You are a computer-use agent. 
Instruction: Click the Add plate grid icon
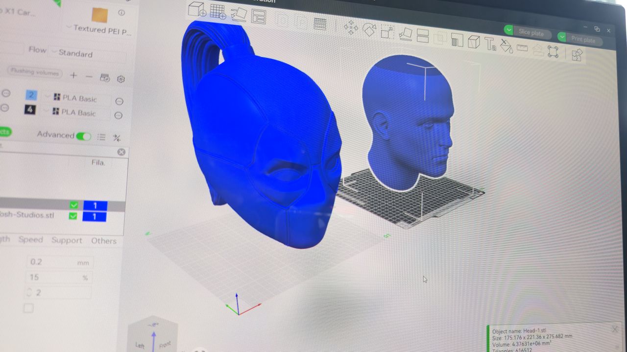click(x=218, y=11)
